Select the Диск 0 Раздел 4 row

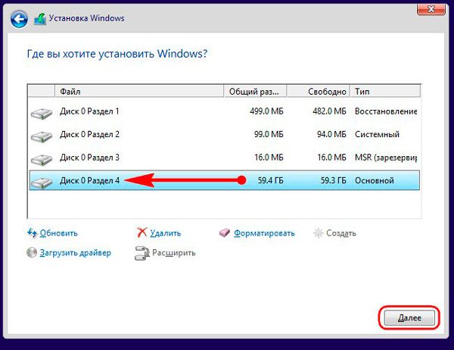225,180
